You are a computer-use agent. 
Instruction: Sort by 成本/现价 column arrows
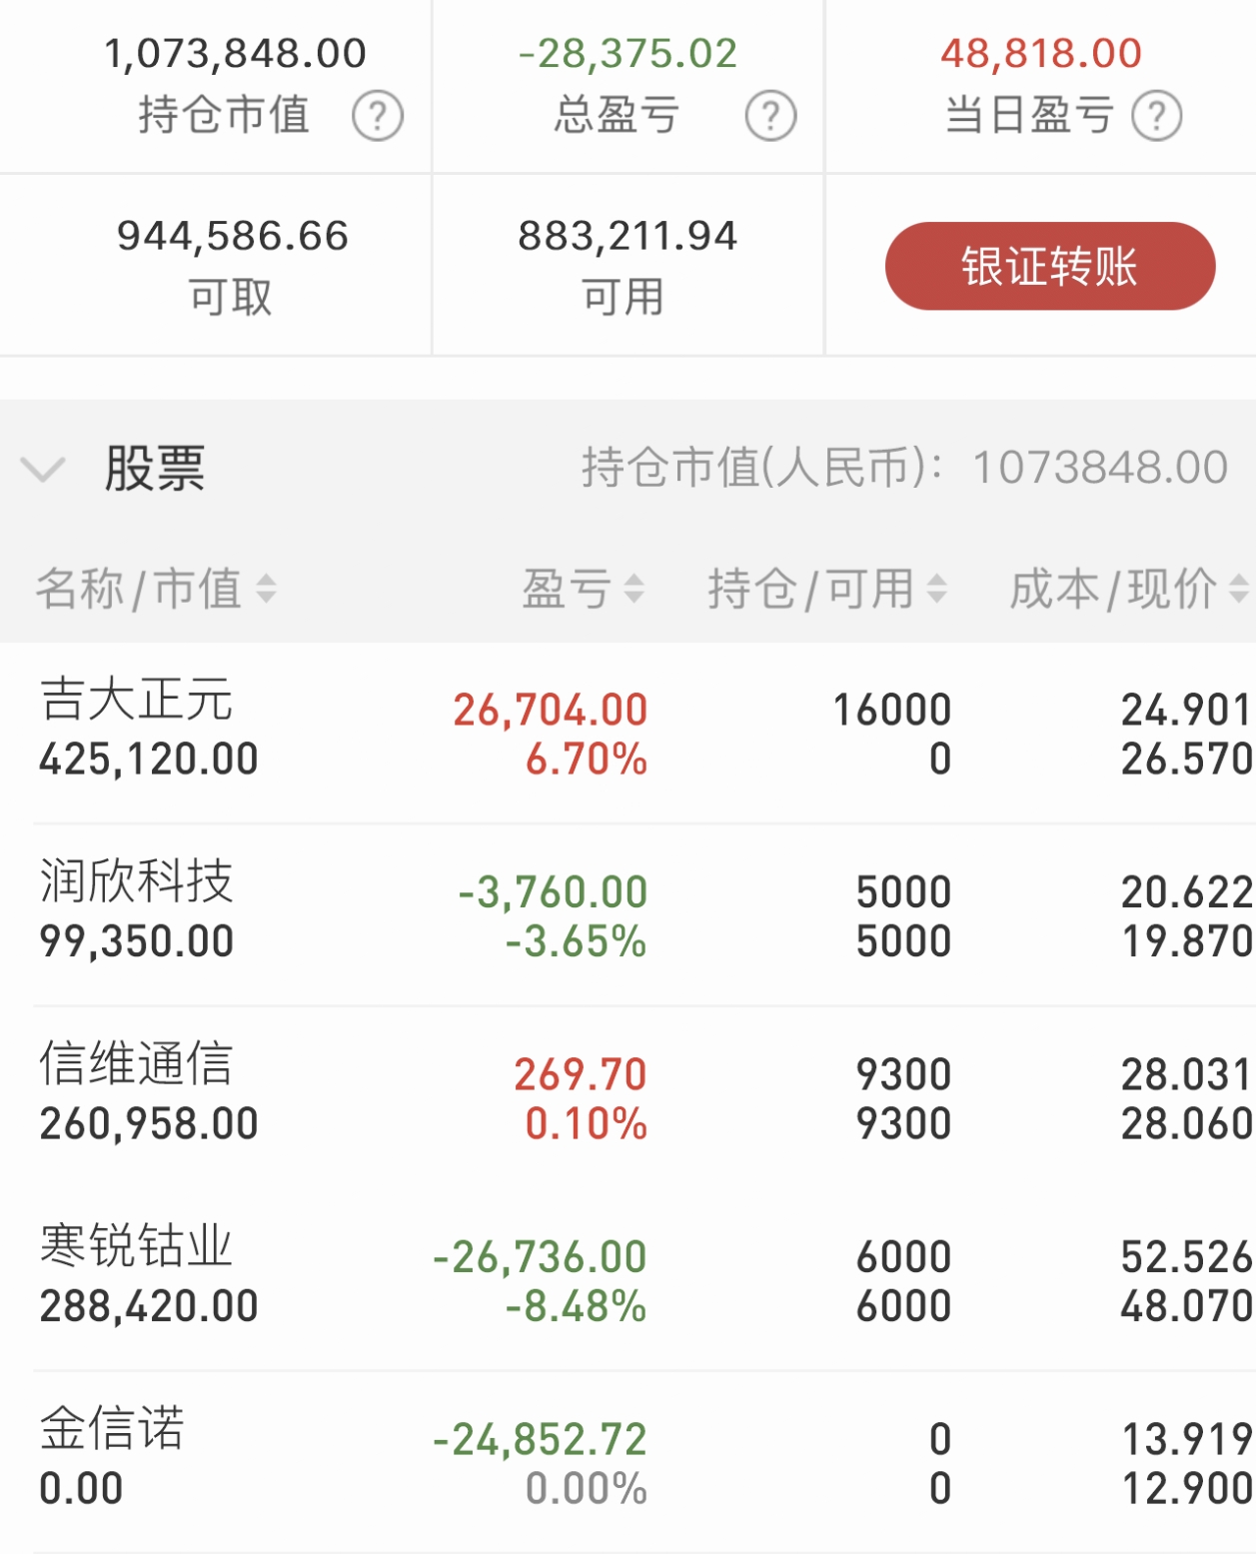(x=1239, y=588)
